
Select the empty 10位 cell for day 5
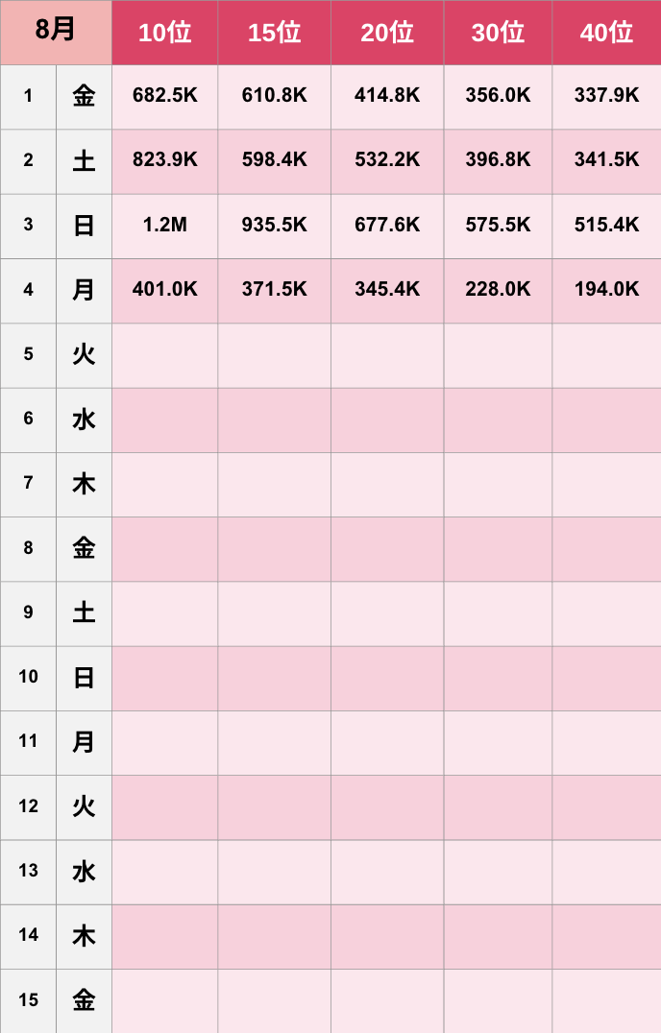coord(164,355)
